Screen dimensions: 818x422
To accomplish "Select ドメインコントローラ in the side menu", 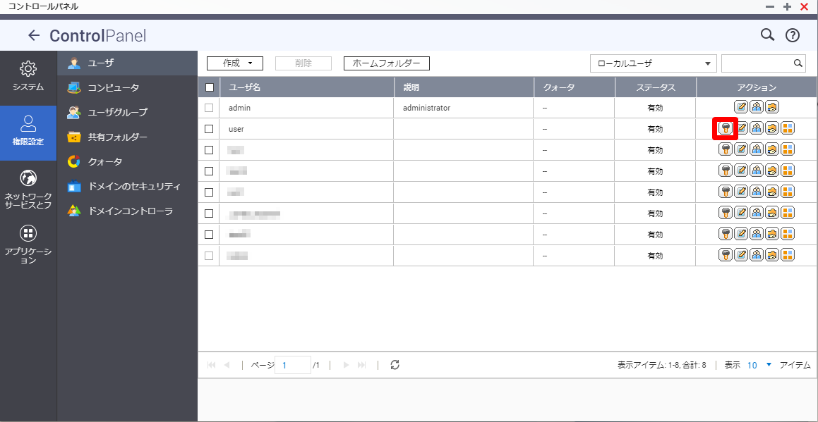I will click(127, 211).
